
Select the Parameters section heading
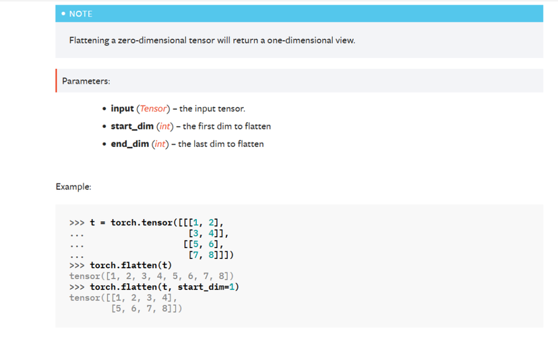point(86,81)
